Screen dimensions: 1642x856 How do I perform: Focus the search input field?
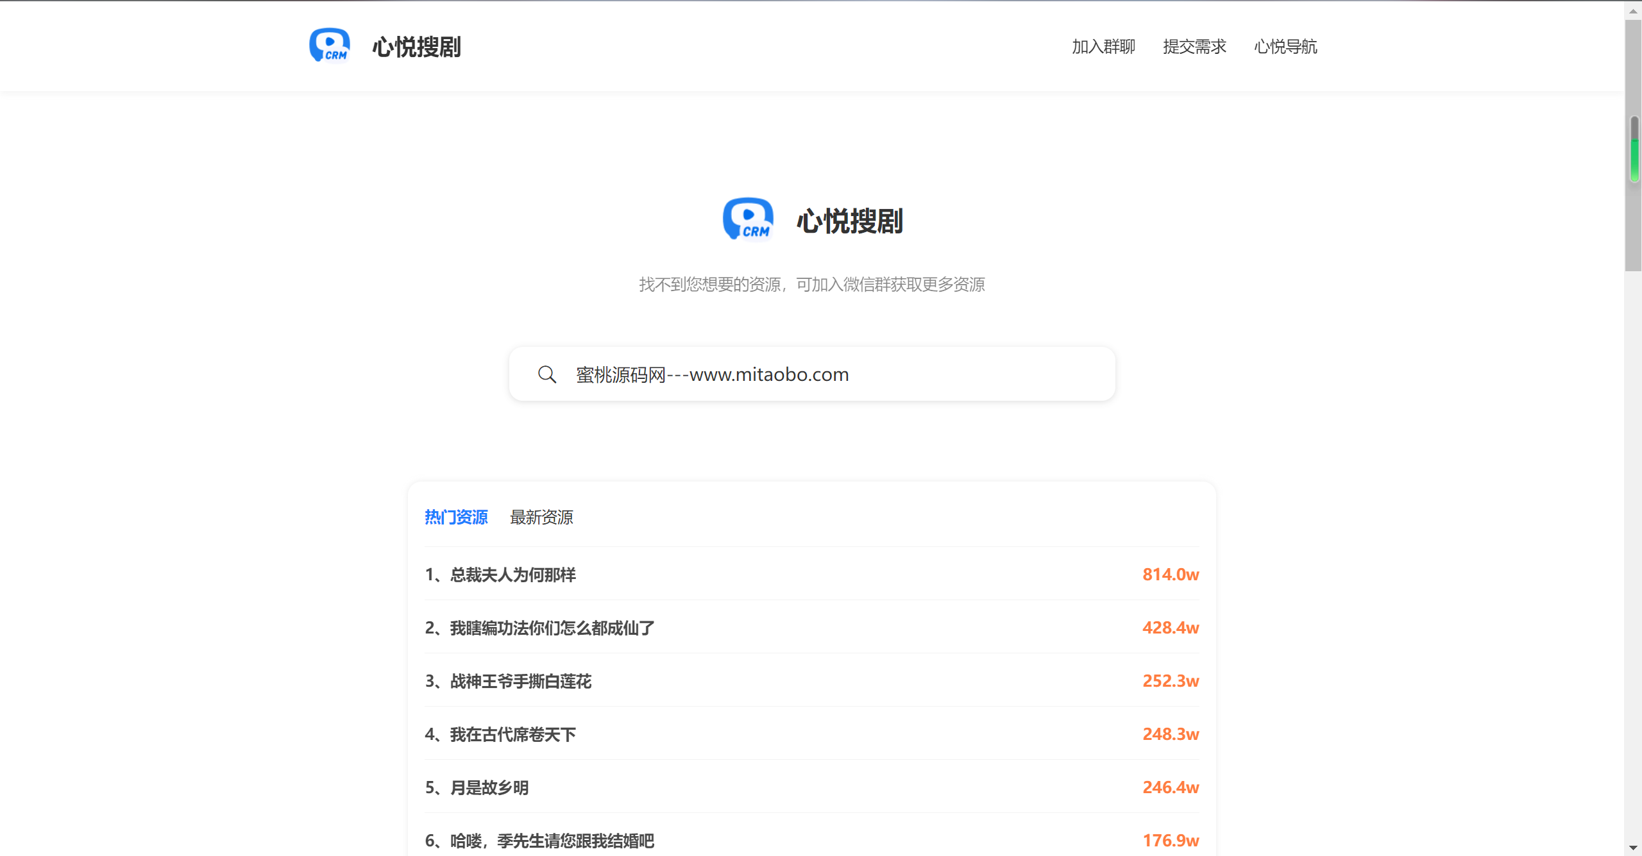pyautogui.click(x=812, y=374)
